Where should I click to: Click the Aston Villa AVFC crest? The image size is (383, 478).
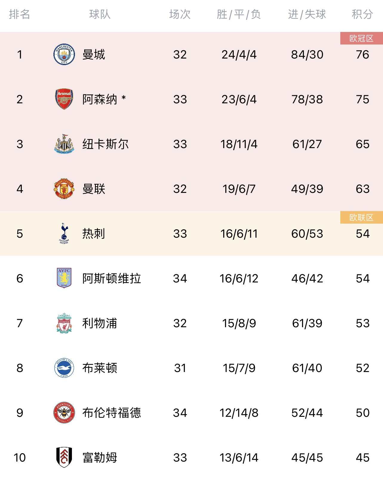coord(64,278)
